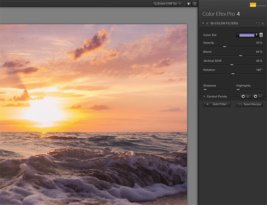Collapse the Bi-Color Filters section
The width and height of the screenshot is (267, 205).
(203, 23)
